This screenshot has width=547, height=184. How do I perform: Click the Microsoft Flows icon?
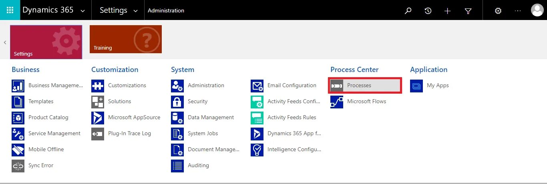[x=337, y=102]
